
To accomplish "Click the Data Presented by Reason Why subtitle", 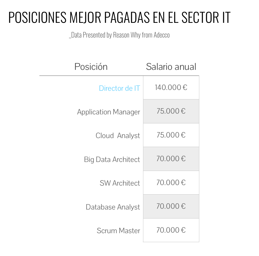I will pos(119,35).
